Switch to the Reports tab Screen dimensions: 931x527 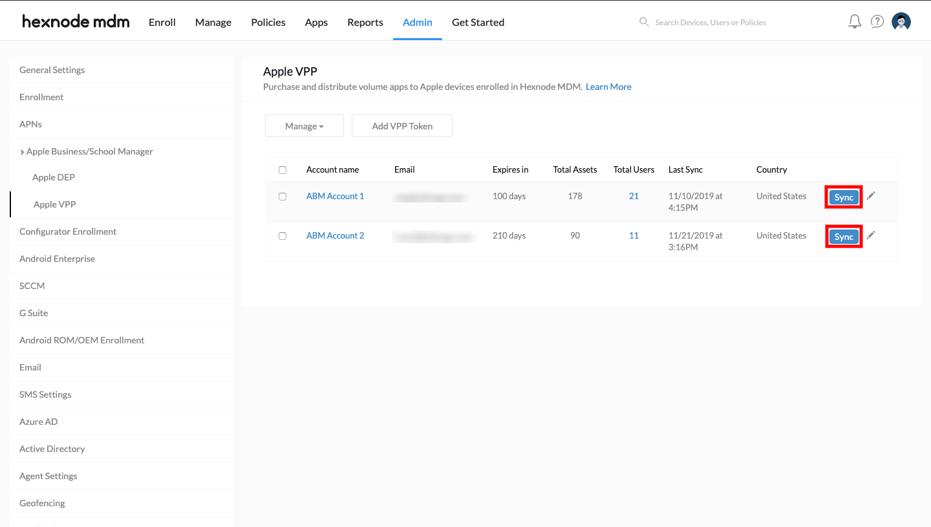(365, 22)
